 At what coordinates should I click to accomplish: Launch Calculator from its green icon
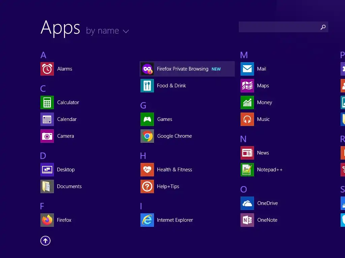point(47,102)
